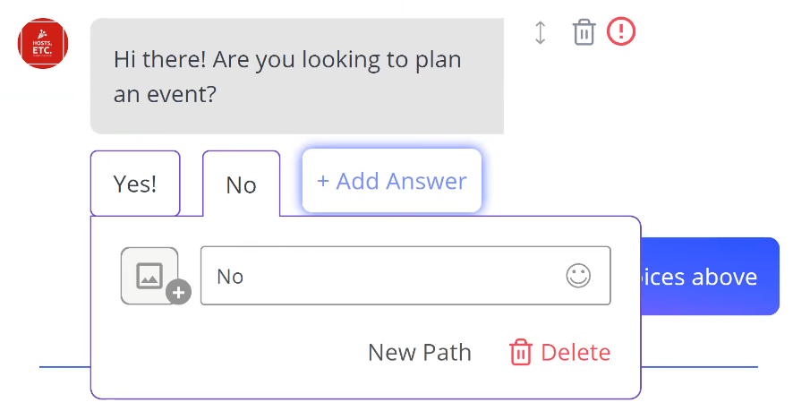Click the plus sign in Add Answer
Viewport: 793px width, 411px height.
click(x=323, y=181)
